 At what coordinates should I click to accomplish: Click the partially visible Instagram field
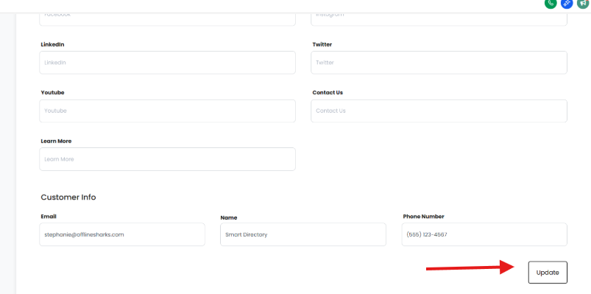click(x=439, y=19)
